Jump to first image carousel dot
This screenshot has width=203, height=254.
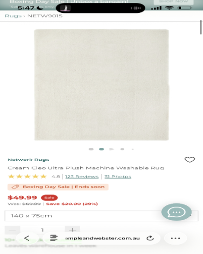pos(91,149)
